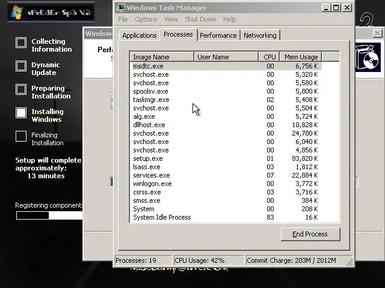385x288 pixels.
Task: Select svchost.exe using 5,320 K
Action: tap(227, 74)
